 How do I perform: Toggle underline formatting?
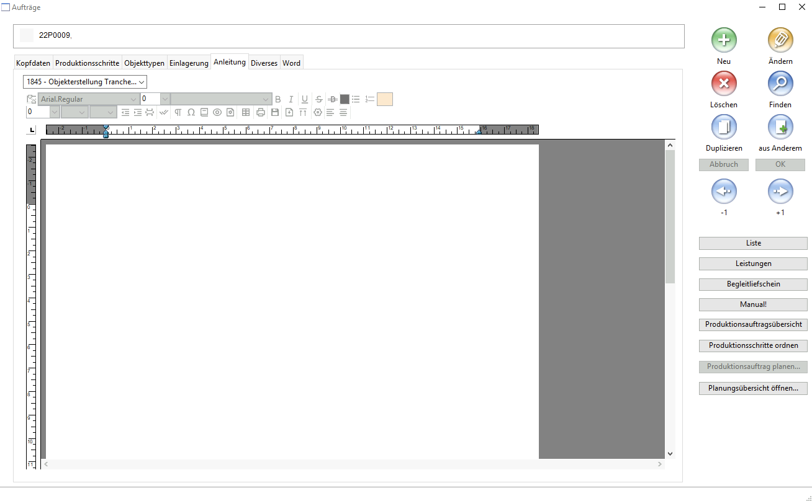coord(304,99)
